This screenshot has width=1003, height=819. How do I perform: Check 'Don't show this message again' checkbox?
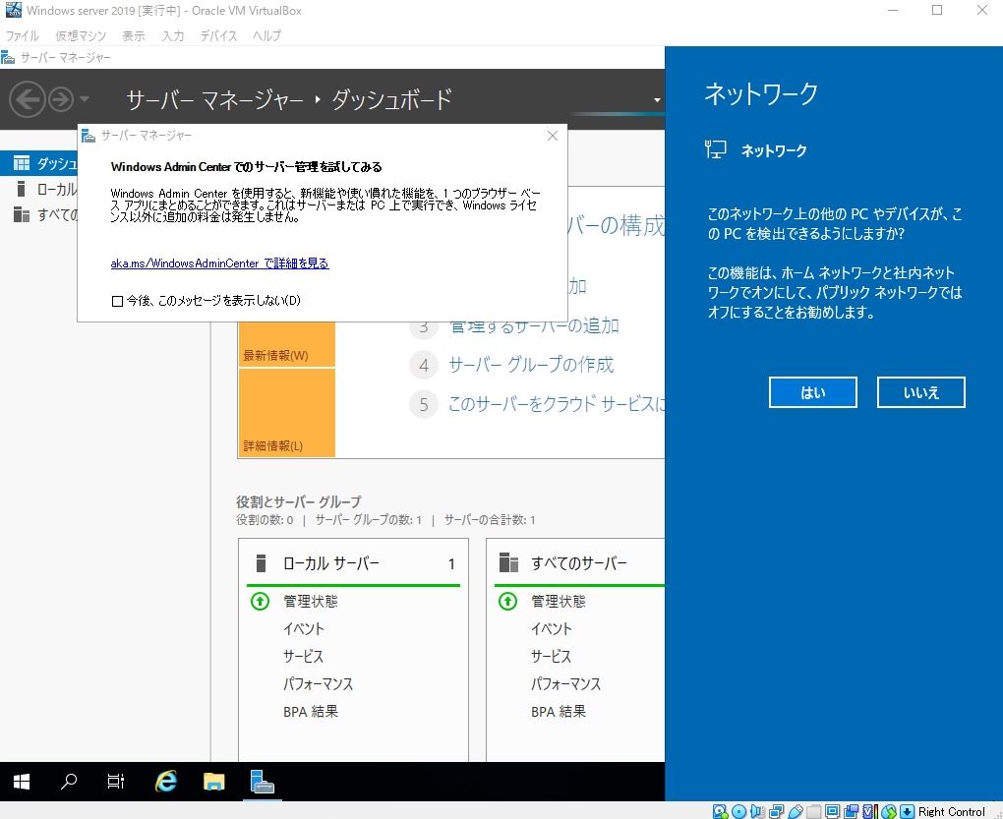(x=117, y=301)
